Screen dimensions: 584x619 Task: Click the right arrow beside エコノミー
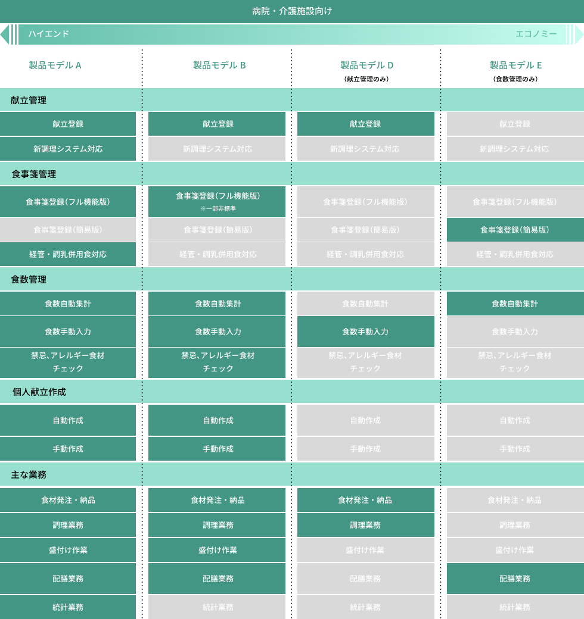coord(579,35)
